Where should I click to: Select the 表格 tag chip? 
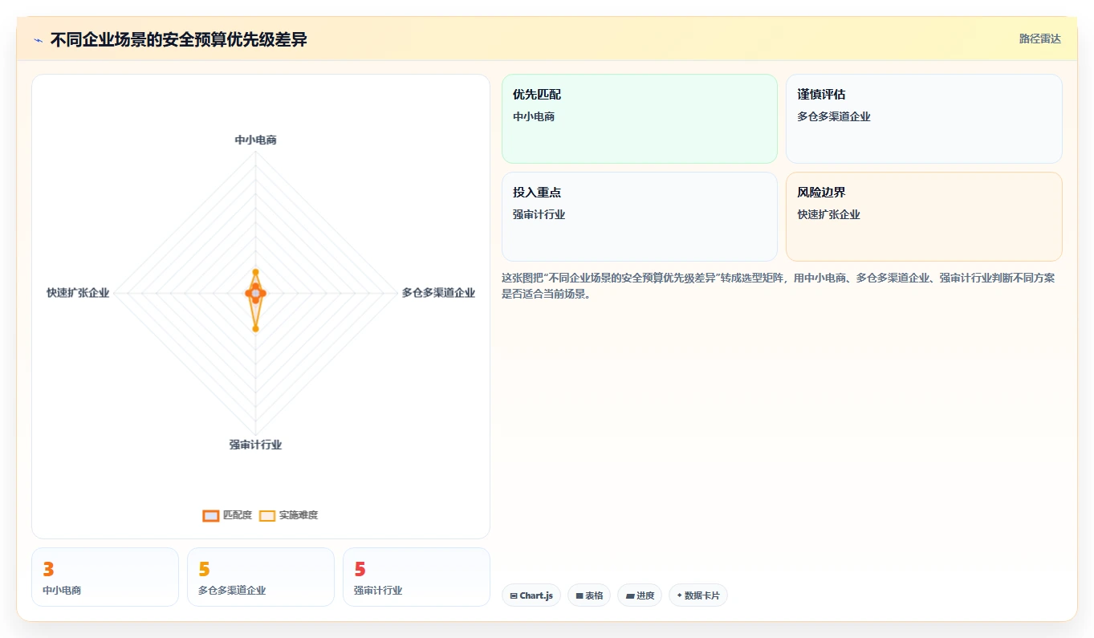pos(589,595)
